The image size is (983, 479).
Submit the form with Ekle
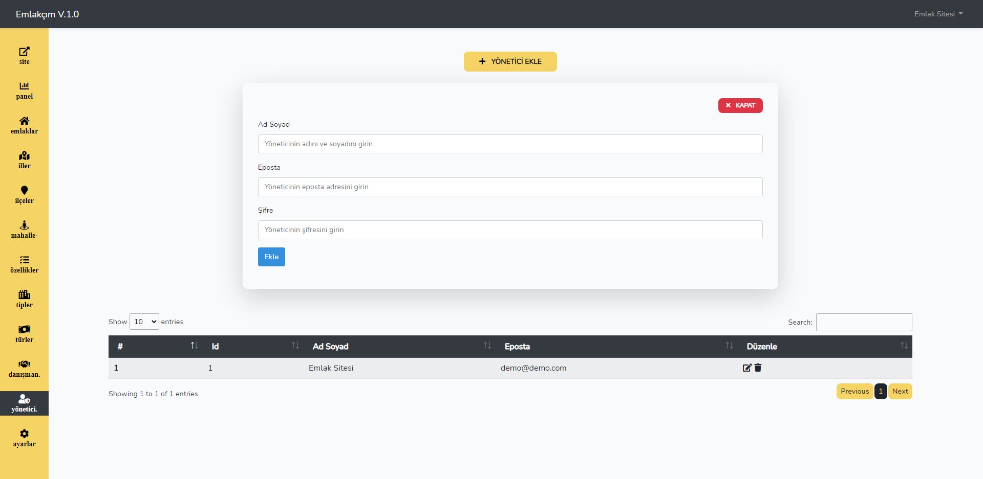point(271,257)
